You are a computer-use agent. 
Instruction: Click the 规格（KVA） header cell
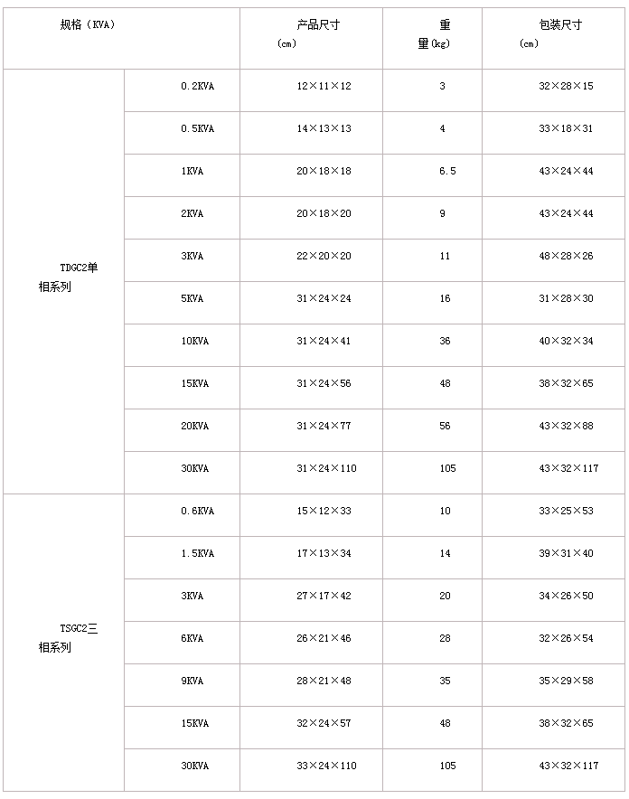[x=88, y=25]
